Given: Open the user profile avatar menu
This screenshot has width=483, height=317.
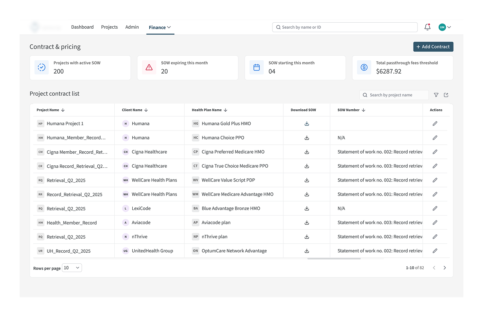Looking at the screenshot, I should point(445,27).
